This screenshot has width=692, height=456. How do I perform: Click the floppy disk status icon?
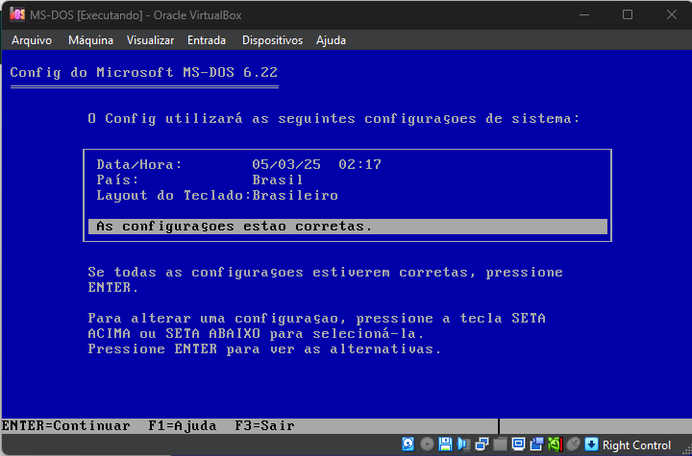[x=445, y=444]
